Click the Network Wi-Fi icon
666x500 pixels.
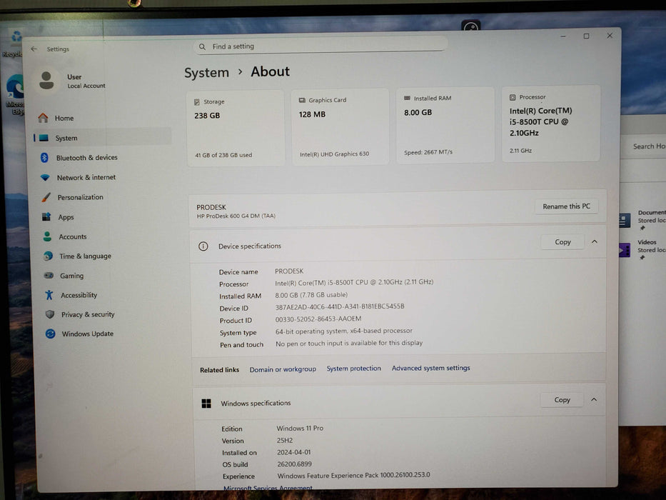pos(45,178)
